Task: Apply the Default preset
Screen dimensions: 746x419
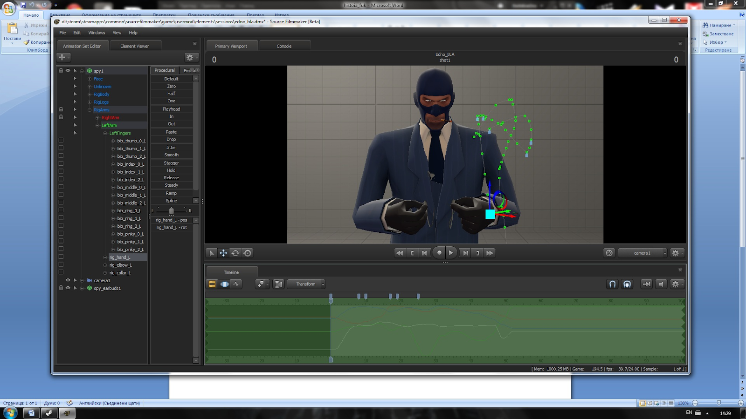Action: coord(171,79)
